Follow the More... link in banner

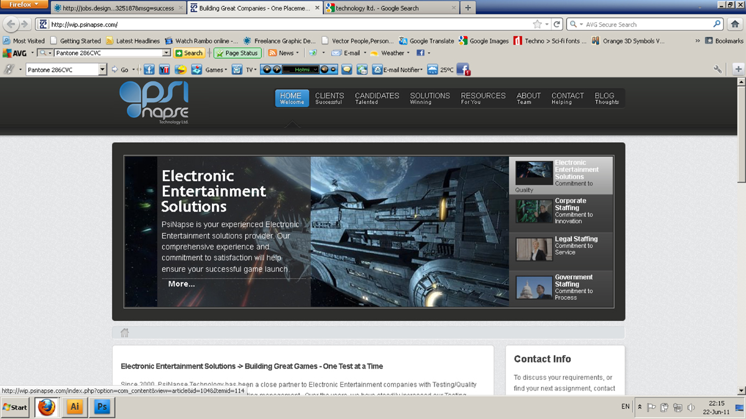click(x=182, y=284)
